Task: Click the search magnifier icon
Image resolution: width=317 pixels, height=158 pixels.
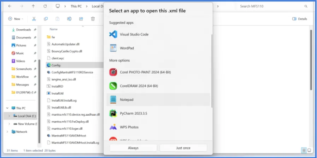Action: (x=306, y=6)
